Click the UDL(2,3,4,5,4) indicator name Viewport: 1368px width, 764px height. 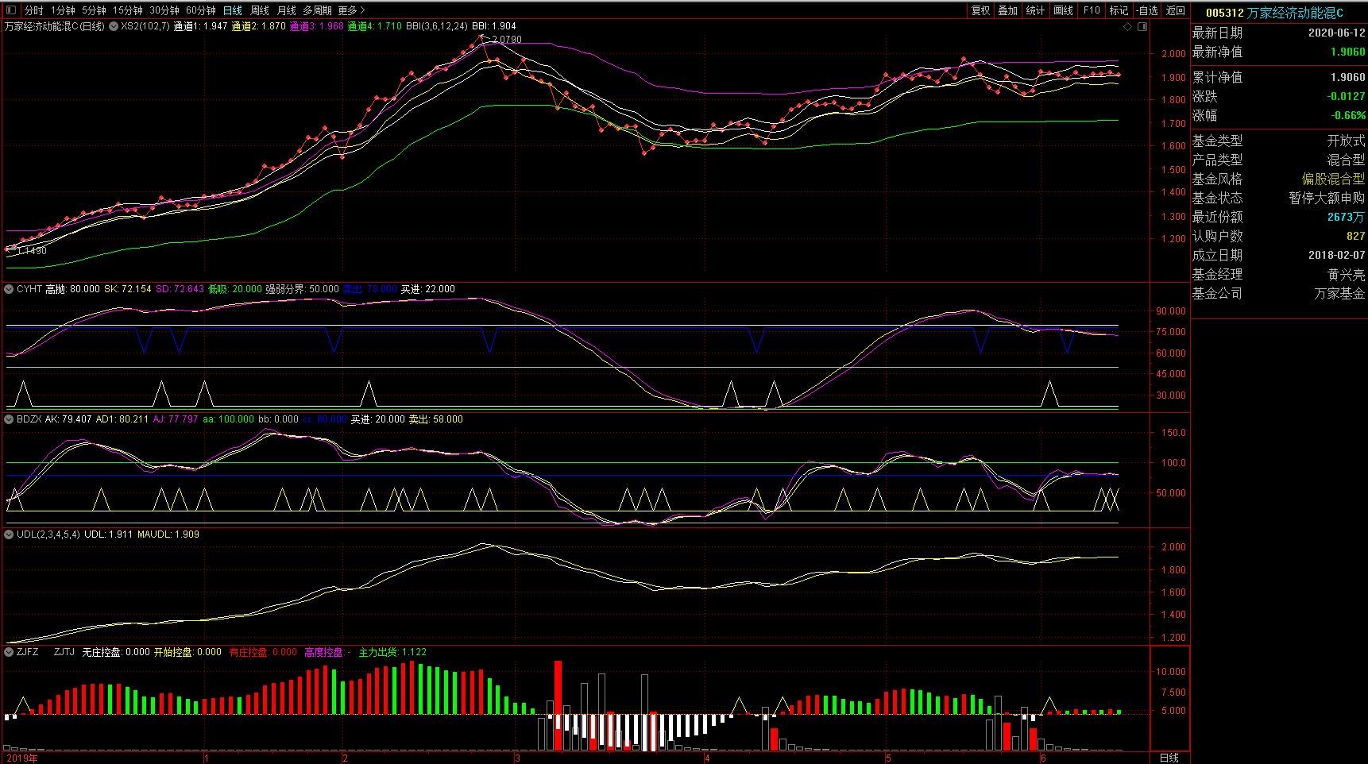48,534
